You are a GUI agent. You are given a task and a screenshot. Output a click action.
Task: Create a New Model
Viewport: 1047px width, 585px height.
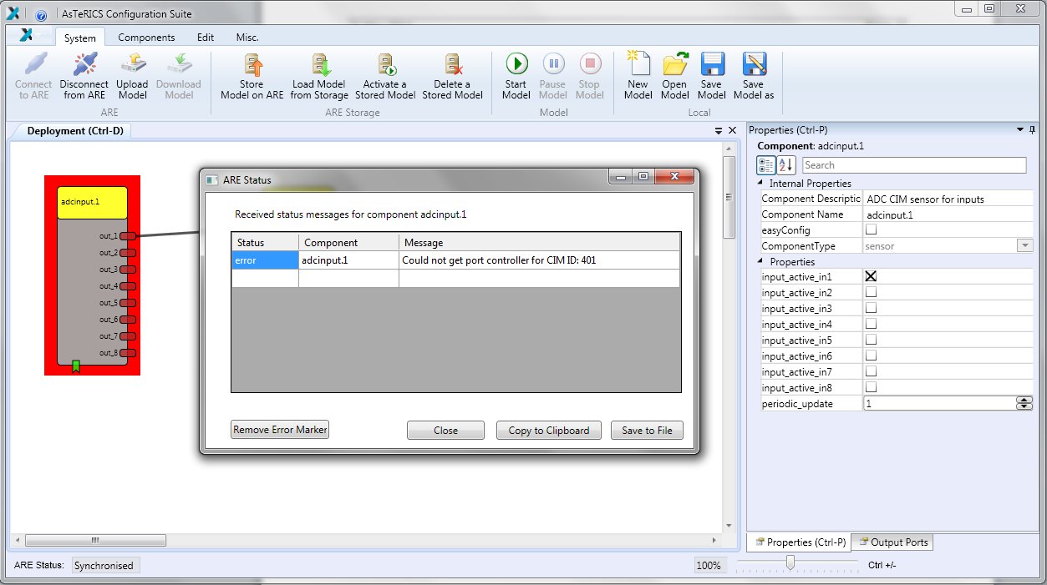[x=638, y=63]
